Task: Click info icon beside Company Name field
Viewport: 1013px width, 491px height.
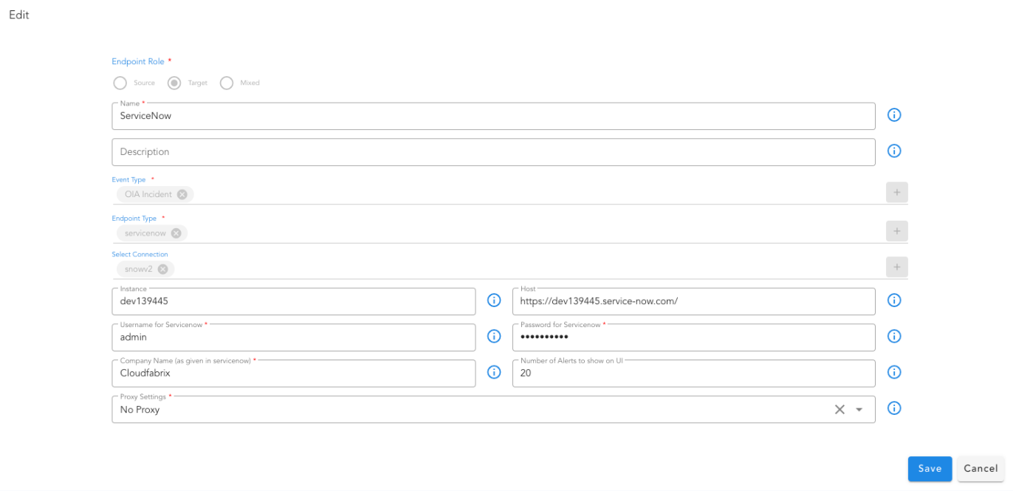Action: click(494, 372)
